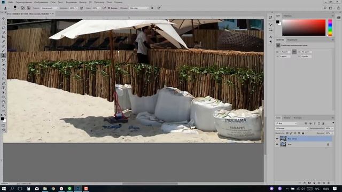The height and width of the screenshot is (192, 342).
Task: Click the red color picker field
Action: click(x=304, y=28)
